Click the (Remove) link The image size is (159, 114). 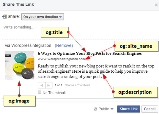[64, 46]
